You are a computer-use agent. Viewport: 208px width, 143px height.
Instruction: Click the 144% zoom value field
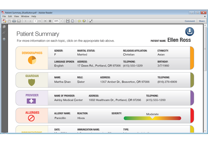[56, 21]
